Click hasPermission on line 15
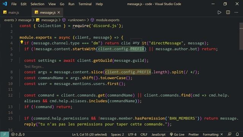Image resolution: width=243 pixels, height=137 pixels. [x=150, y=118]
